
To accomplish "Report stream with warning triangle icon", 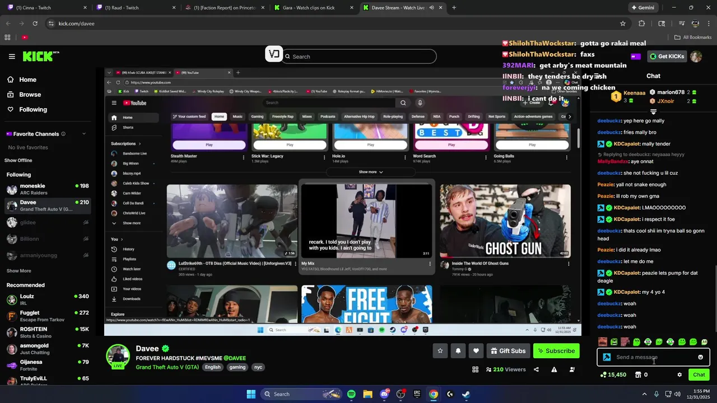I will [554, 369].
